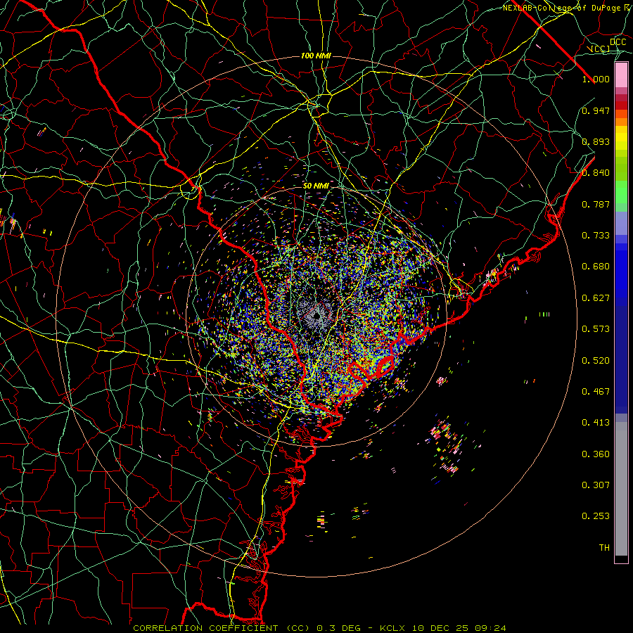Click the 0.413 legend value
The image size is (633, 633).
click(x=596, y=423)
